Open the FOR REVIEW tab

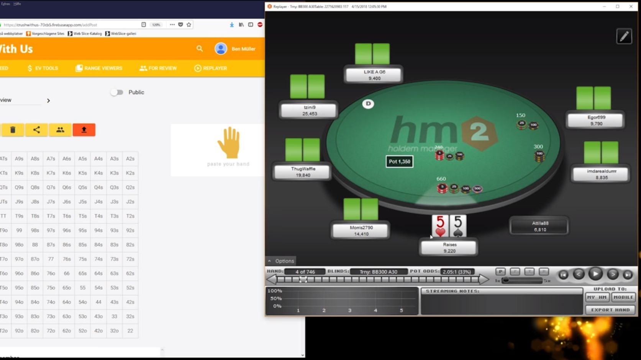[158, 68]
